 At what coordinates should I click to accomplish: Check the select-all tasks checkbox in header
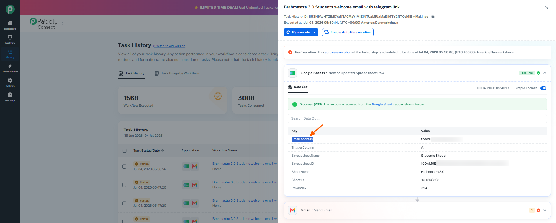coord(124,151)
